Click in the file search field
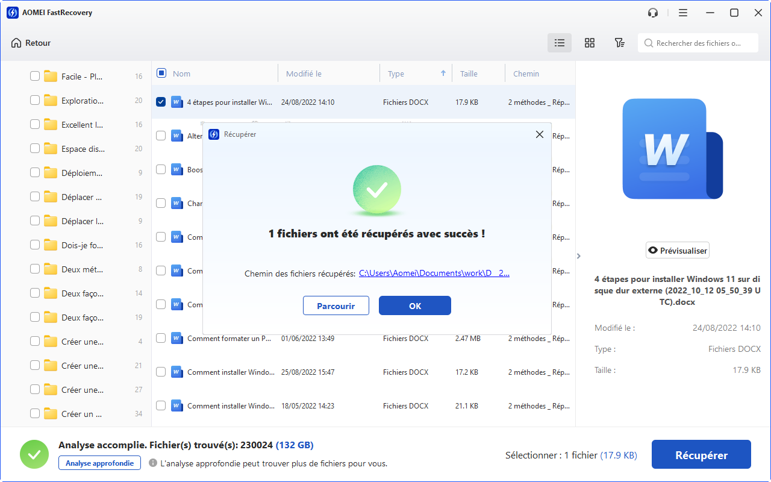Image resolution: width=771 pixels, height=482 pixels. [699, 43]
